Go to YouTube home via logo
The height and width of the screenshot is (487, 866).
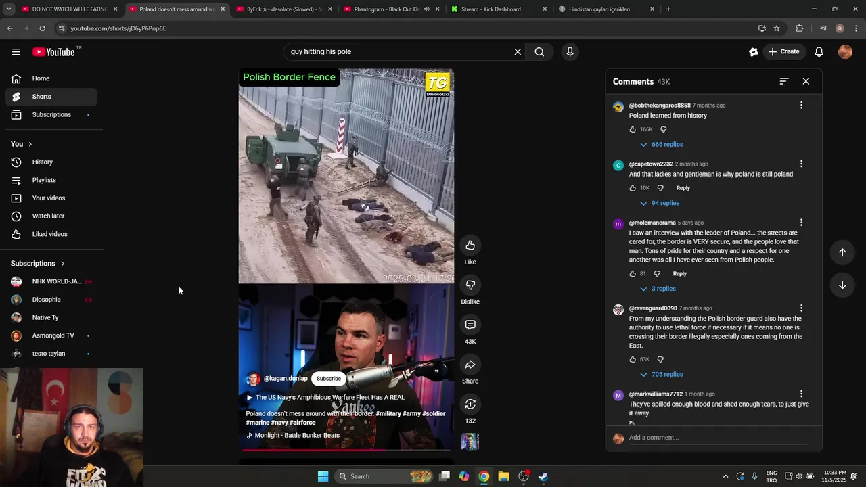53,52
